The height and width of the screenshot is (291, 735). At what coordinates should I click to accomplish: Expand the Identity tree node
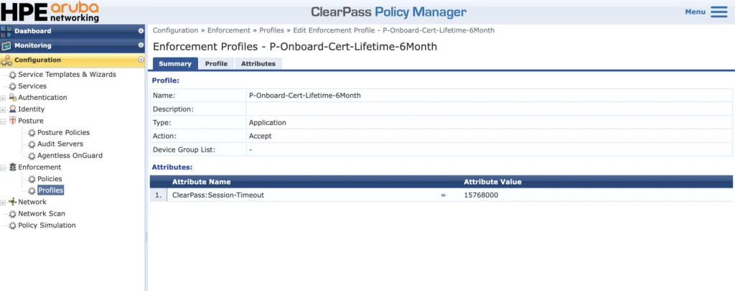coord(3,109)
